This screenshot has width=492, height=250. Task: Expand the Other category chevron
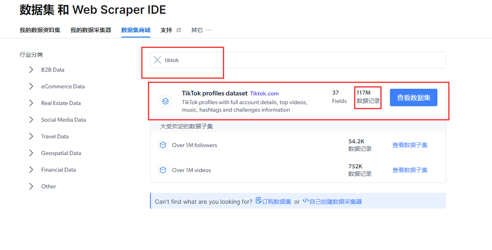pyautogui.click(x=31, y=186)
